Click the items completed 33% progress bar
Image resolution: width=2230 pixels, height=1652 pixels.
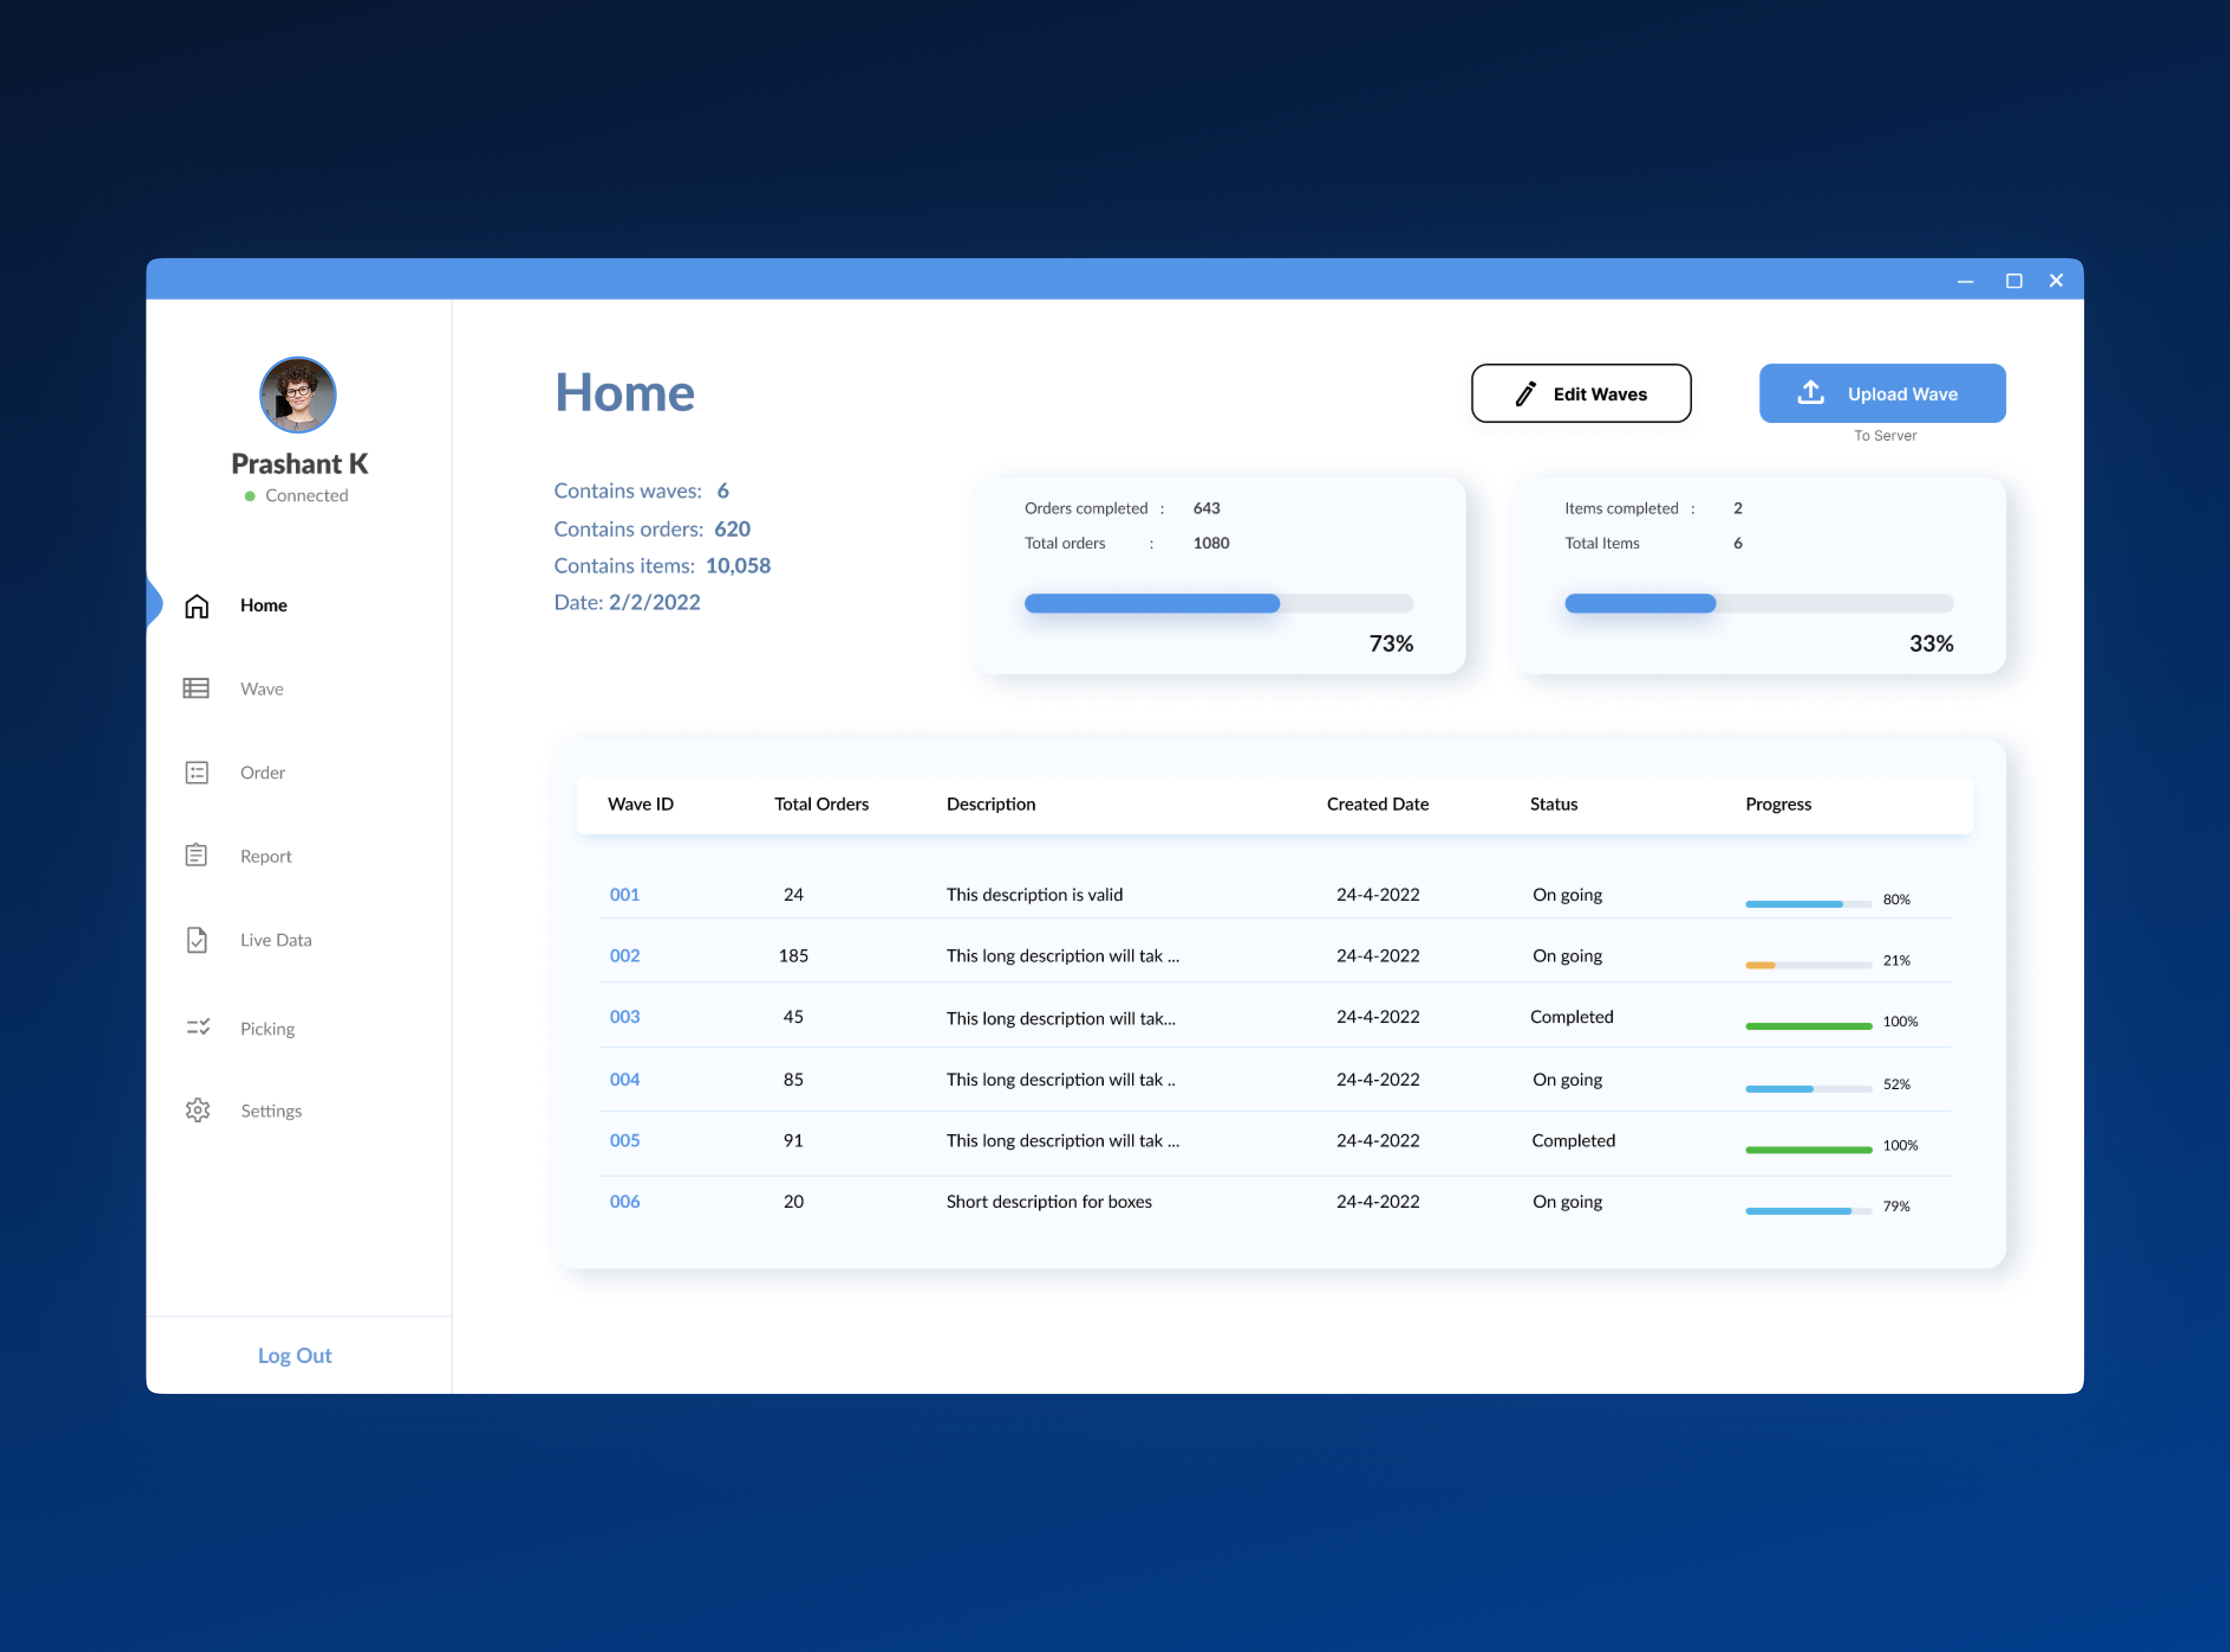[1759, 603]
